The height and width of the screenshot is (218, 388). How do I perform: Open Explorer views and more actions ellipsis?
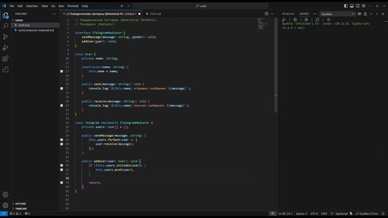[x=54, y=14]
